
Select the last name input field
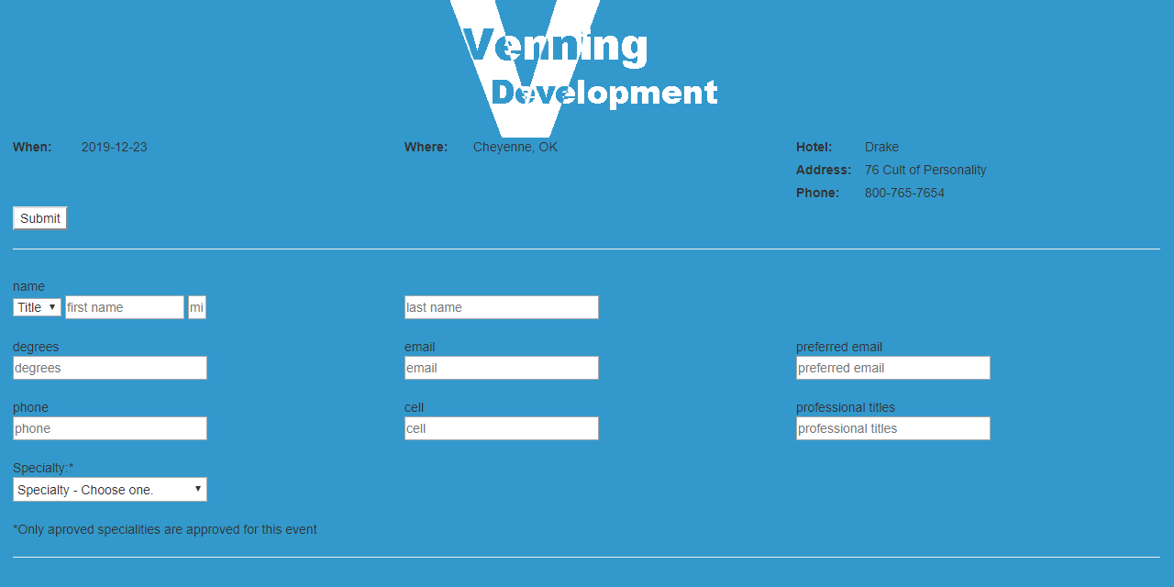click(502, 307)
